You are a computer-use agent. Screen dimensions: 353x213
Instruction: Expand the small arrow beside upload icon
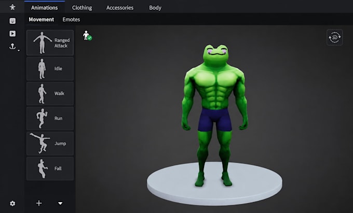tap(19, 50)
